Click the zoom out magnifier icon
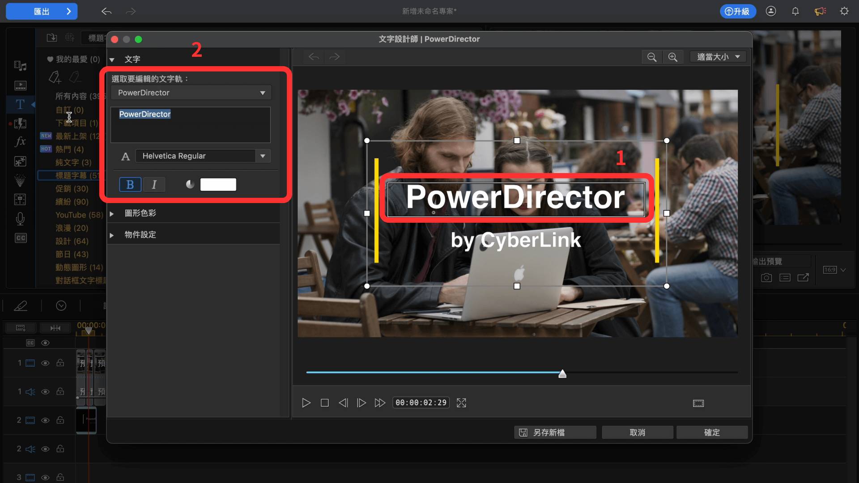Viewport: 859px width, 483px height. pos(652,57)
